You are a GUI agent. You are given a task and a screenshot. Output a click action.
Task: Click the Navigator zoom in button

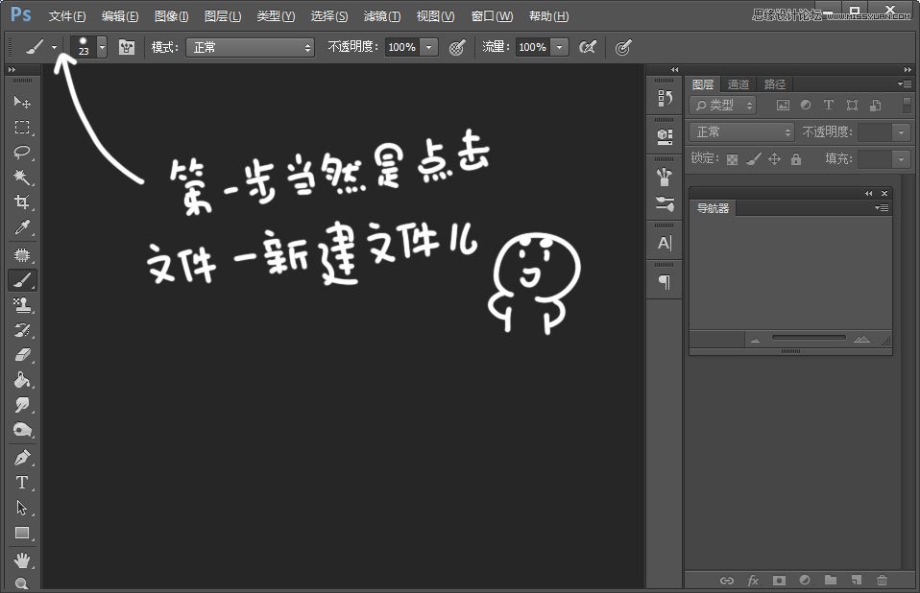[861, 340]
